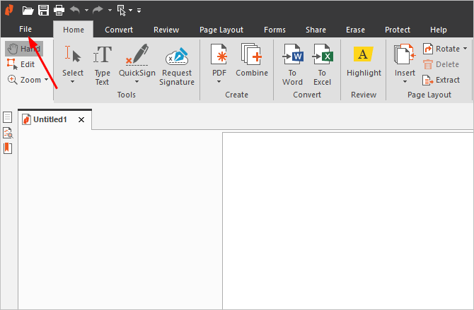Select the Type Text tool

click(x=103, y=64)
